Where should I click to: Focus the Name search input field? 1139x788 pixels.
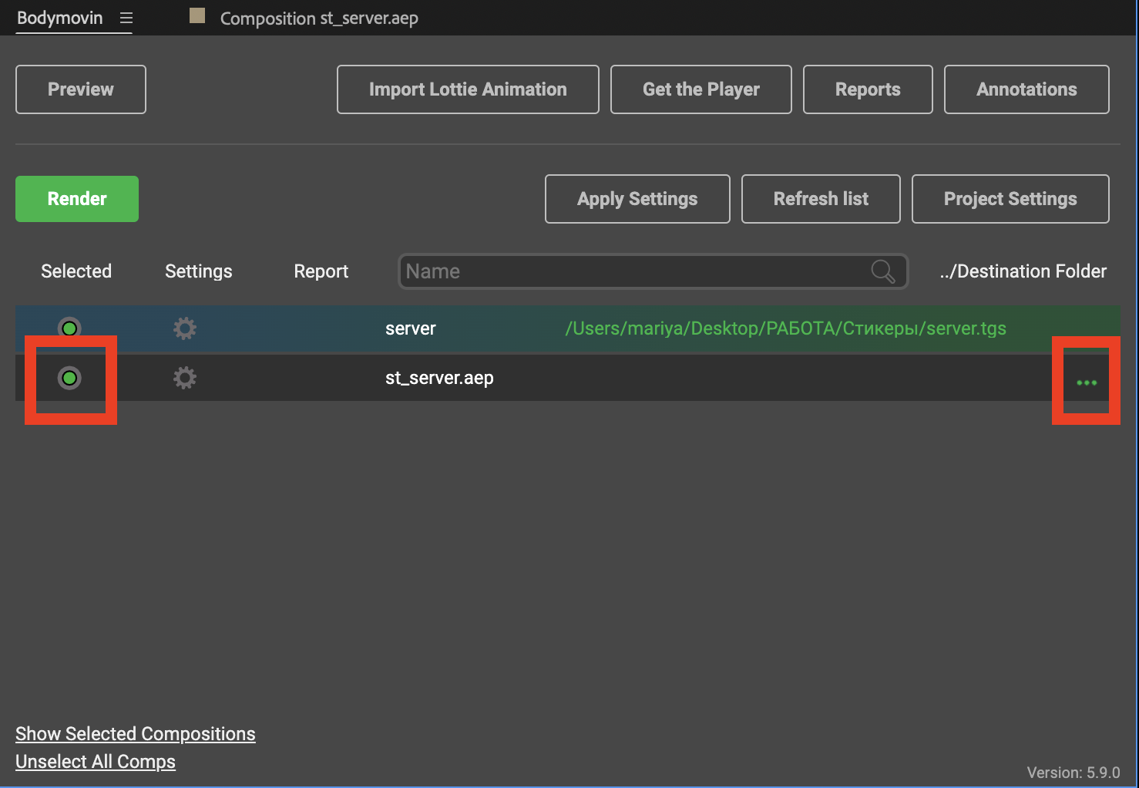pyautogui.click(x=632, y=271)
